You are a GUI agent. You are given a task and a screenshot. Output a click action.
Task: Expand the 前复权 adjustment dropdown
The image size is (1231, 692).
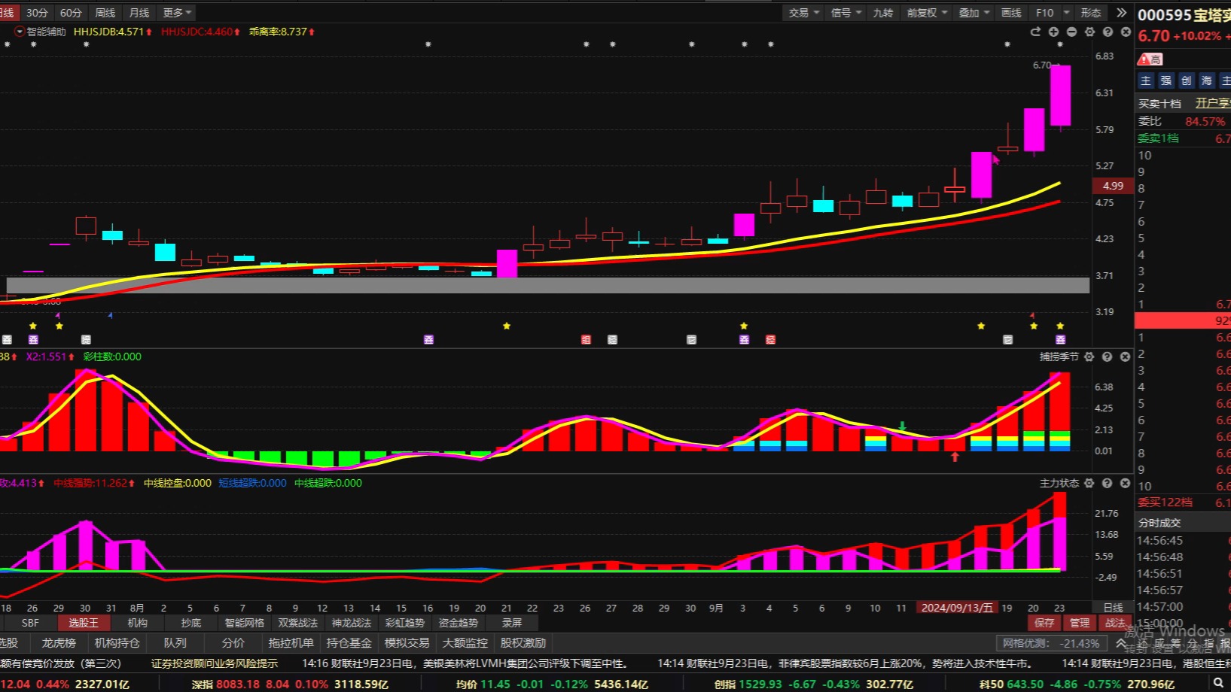(927, 13)
